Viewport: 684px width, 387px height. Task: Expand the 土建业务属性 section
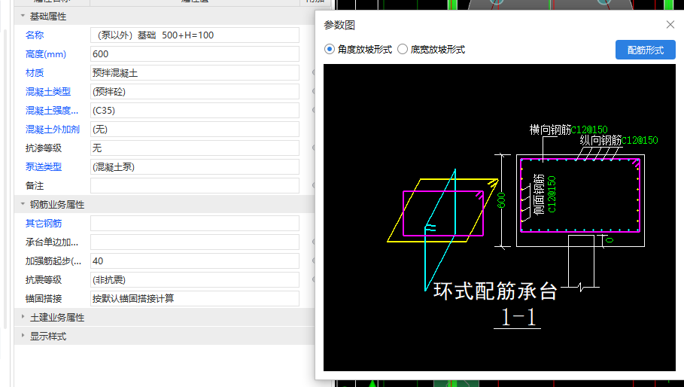click(23, 317)
